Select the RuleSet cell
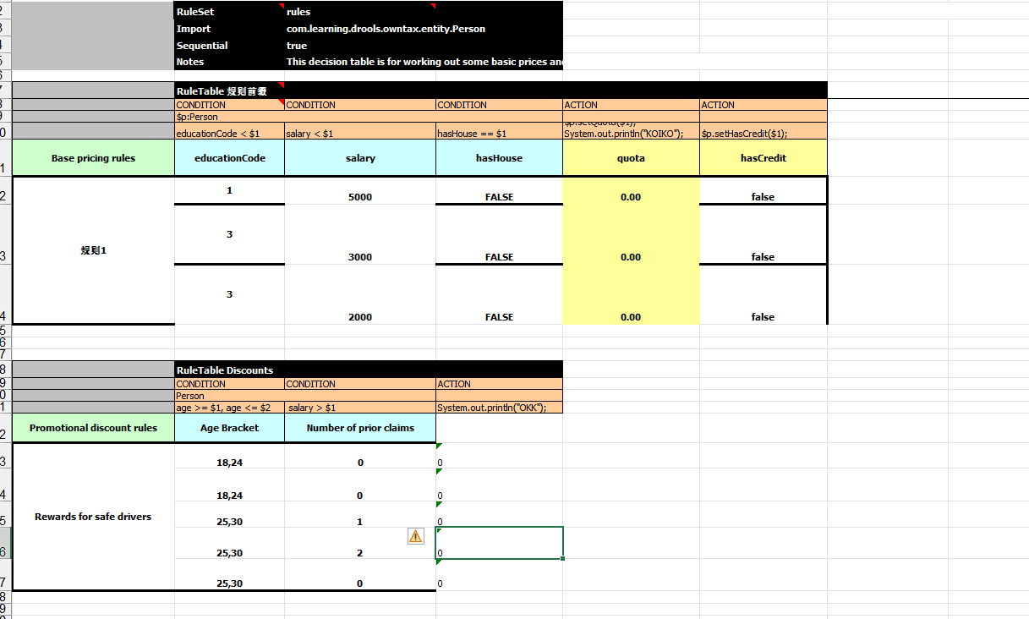 (x=229, y=11)
